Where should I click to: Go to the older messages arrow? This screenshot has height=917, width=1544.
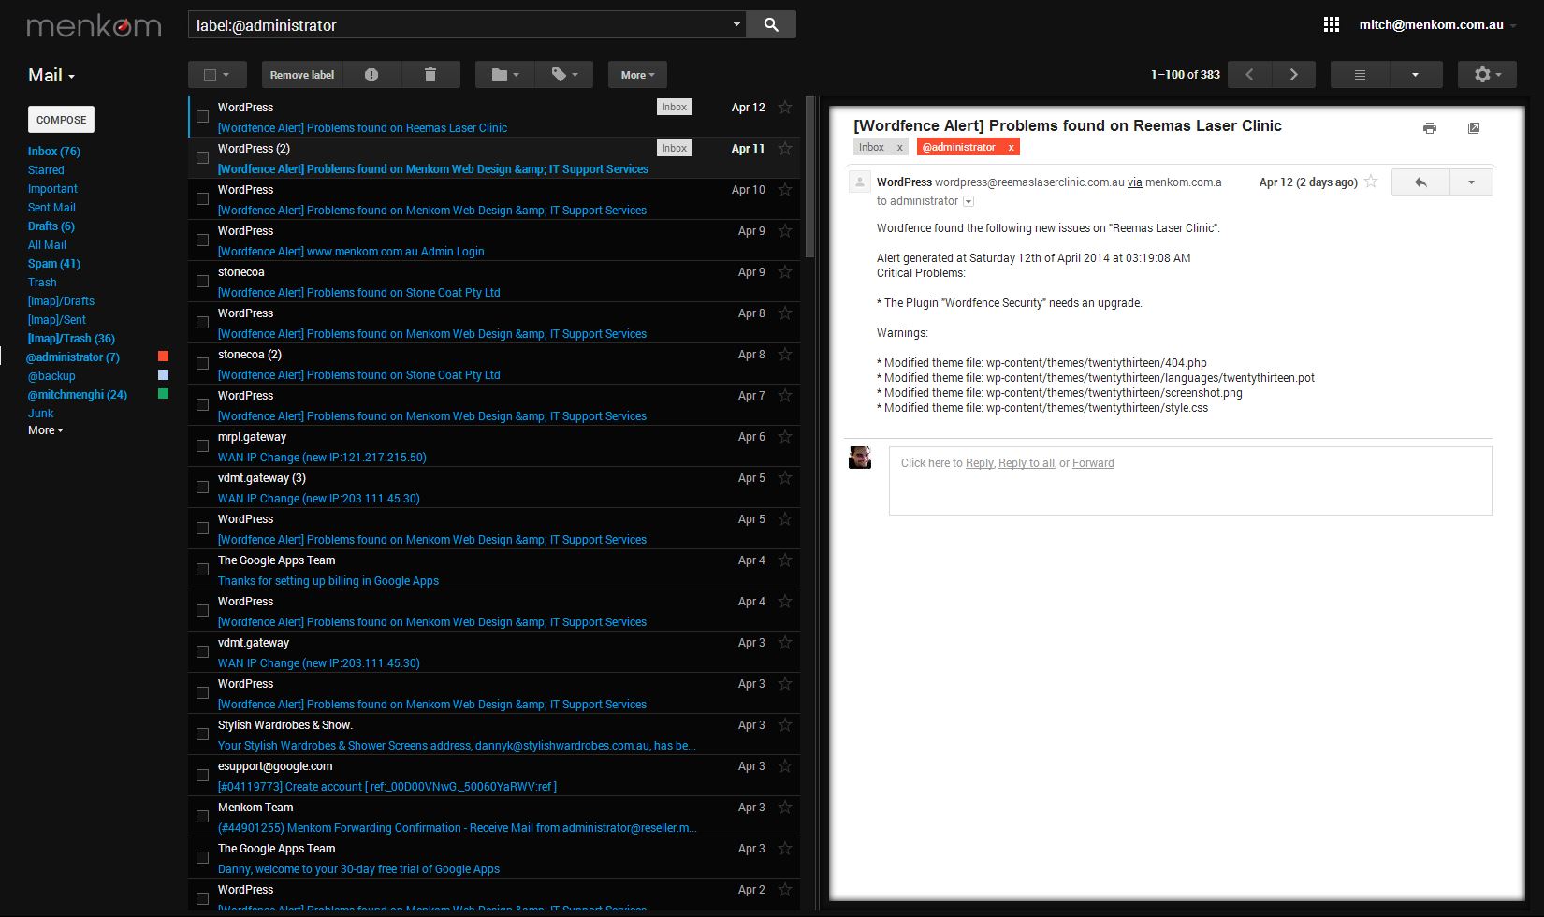click(x=1294, y=75)
